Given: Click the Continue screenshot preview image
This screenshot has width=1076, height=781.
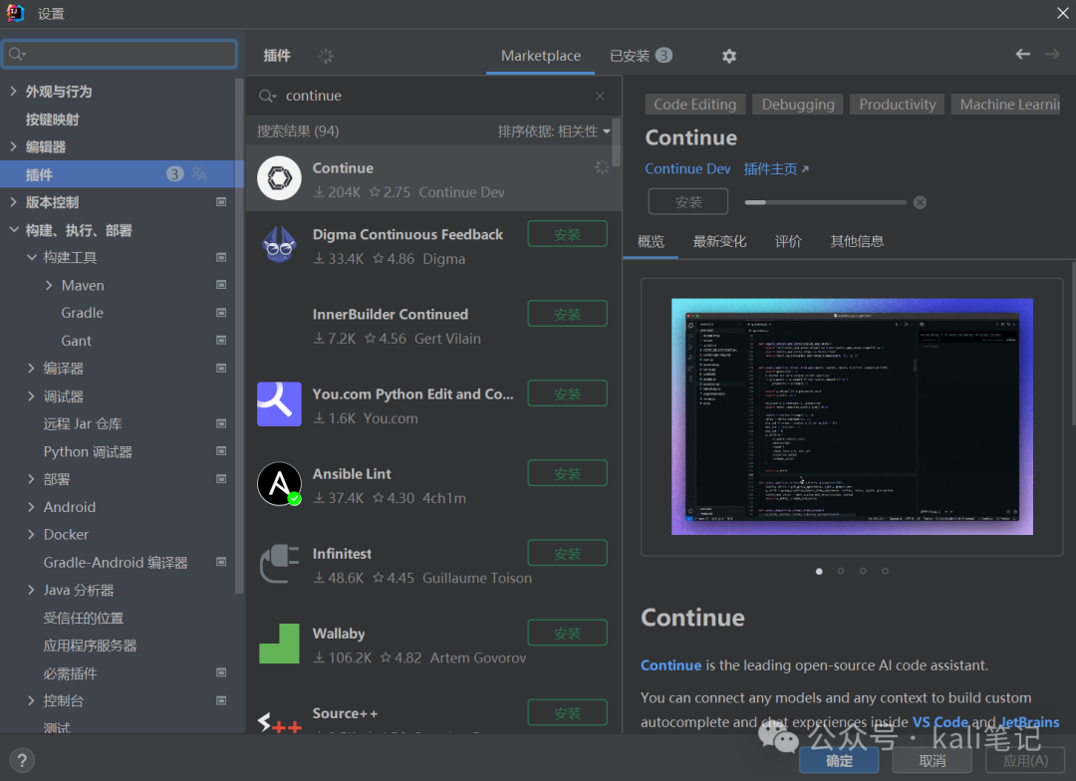Looking at the screenshot, I should (852, 416).
